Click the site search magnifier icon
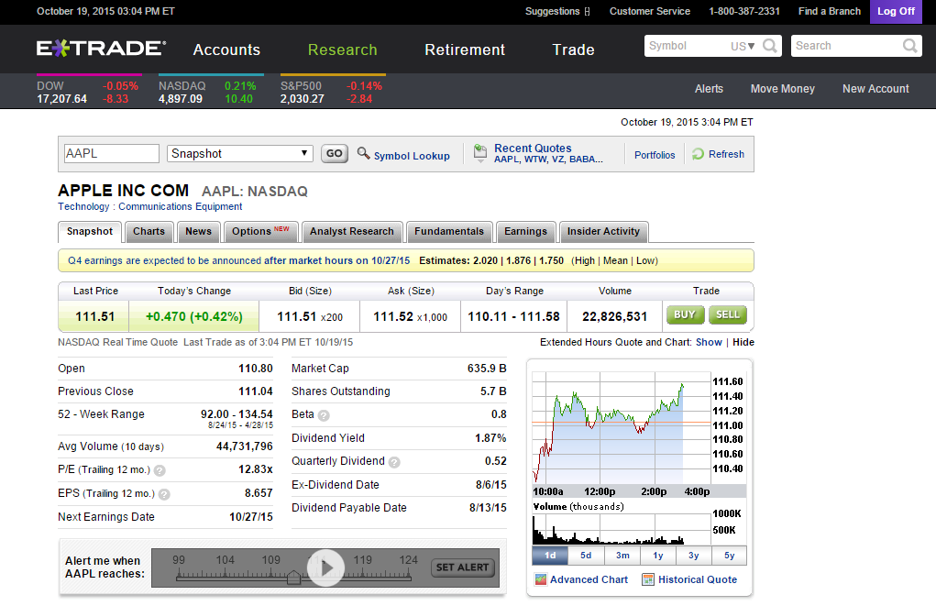The image size is (936, 606). [909, 46]
